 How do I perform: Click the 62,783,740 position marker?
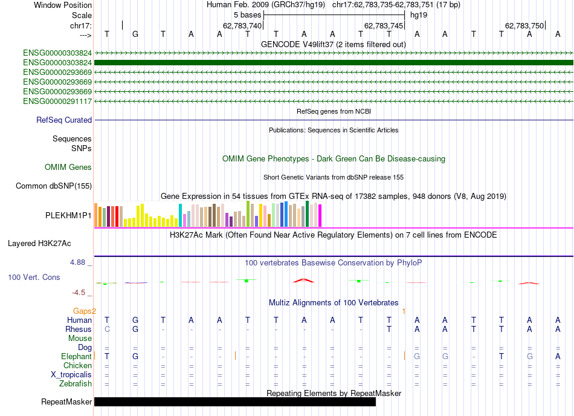click(242, 25)
